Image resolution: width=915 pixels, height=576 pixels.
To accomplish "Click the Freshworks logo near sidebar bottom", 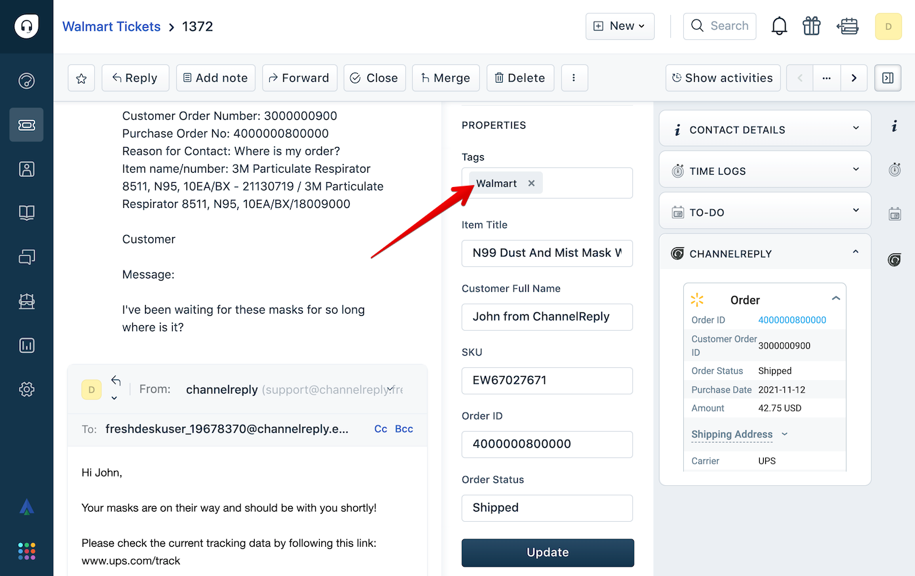I will click(26, 507).
